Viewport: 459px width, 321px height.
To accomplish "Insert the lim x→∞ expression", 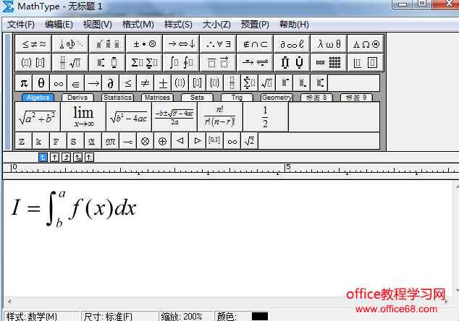I will click(x=83, y=116).
